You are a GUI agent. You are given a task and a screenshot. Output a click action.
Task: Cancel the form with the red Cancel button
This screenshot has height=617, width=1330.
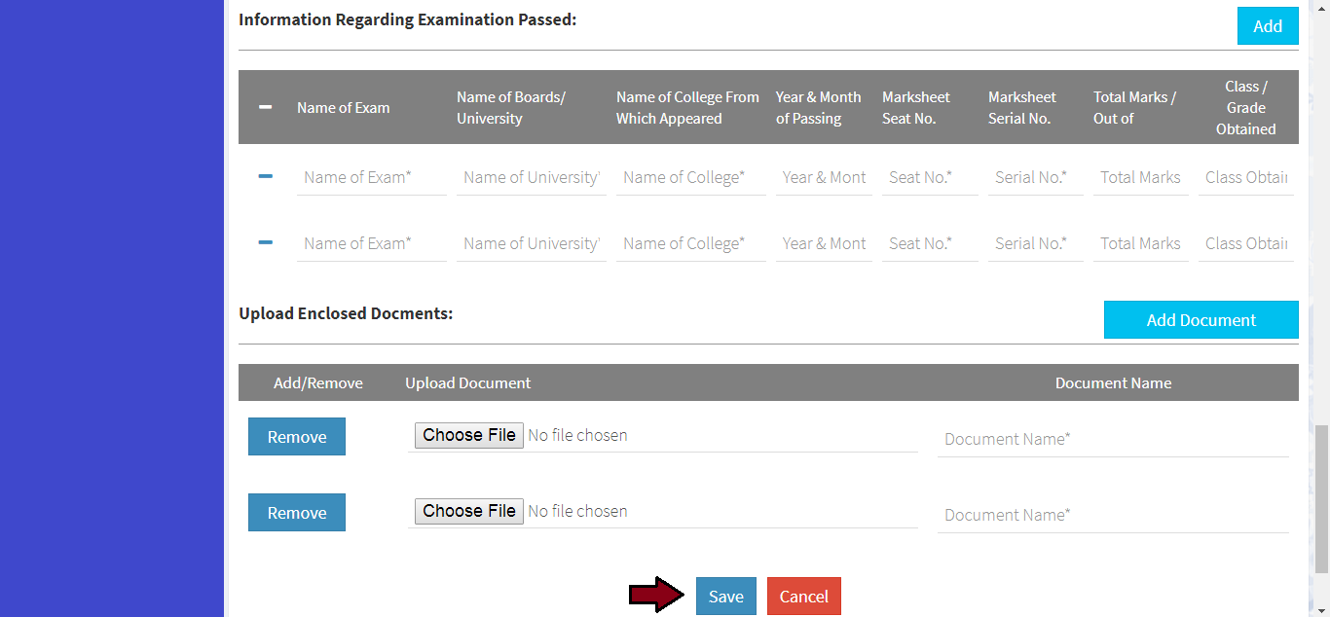[x=803, y=597]
